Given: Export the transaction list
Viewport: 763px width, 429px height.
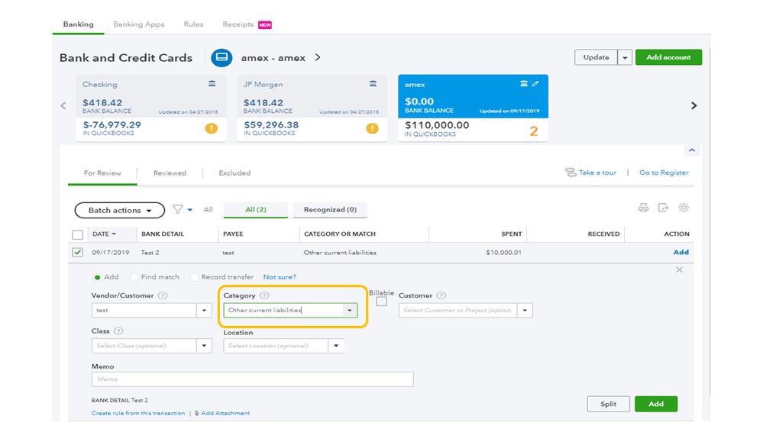Looking at the screenshot, I should coord(663,208).
